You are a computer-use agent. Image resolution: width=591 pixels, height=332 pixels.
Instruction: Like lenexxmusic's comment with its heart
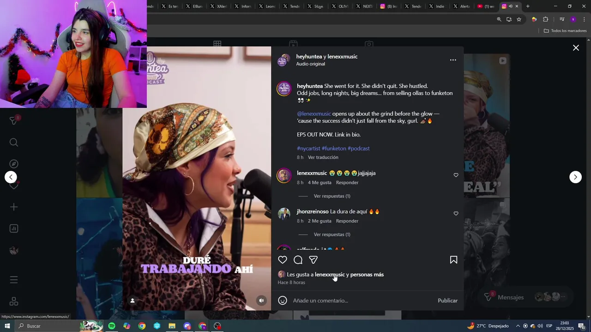[456, 175]
